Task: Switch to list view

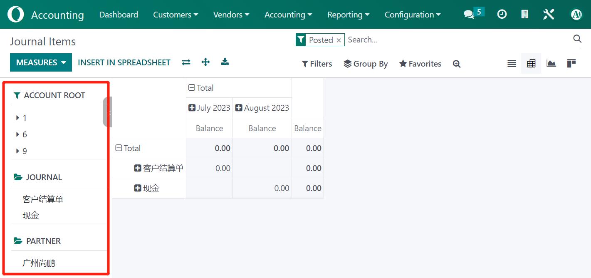Action: tap(512, 64)
